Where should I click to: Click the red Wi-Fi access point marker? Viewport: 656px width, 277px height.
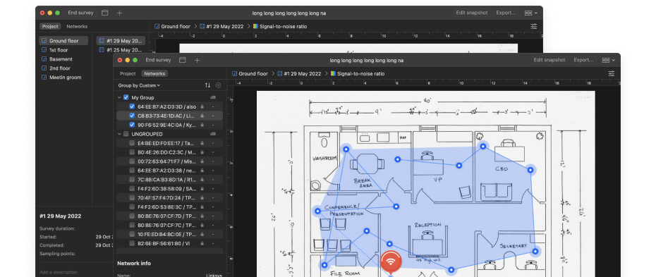point(391,261)
